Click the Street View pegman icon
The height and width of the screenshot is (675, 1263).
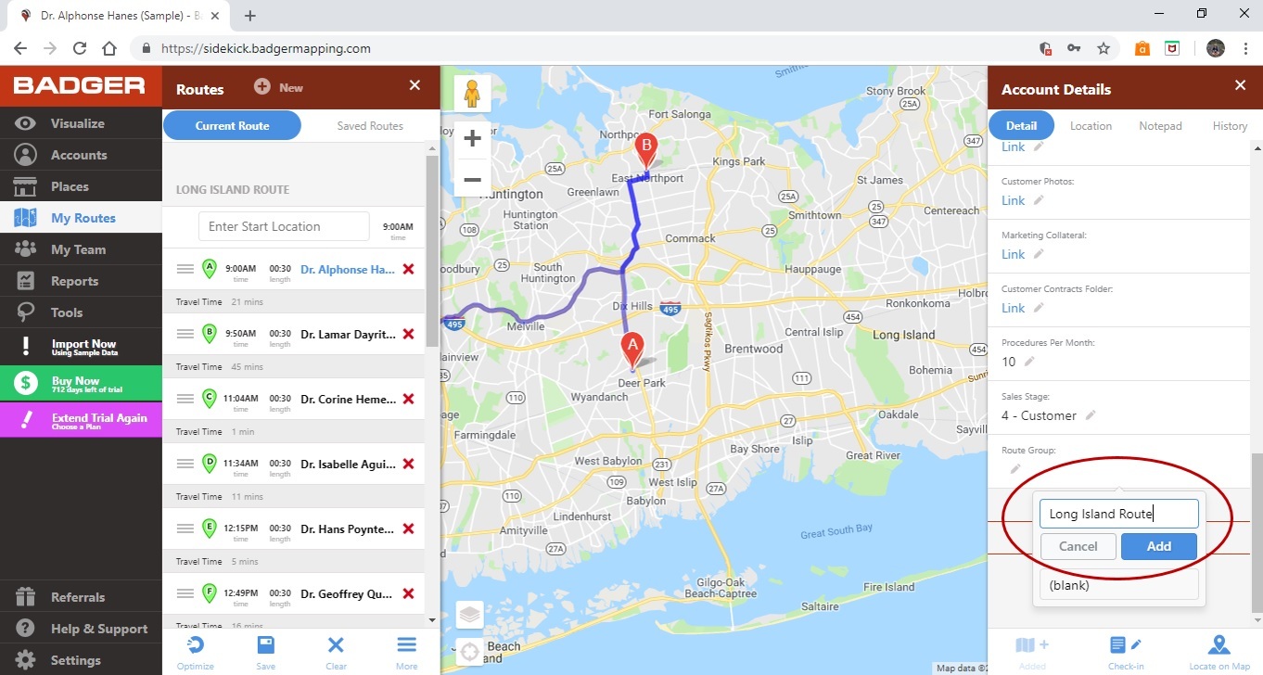coord(472,94)
